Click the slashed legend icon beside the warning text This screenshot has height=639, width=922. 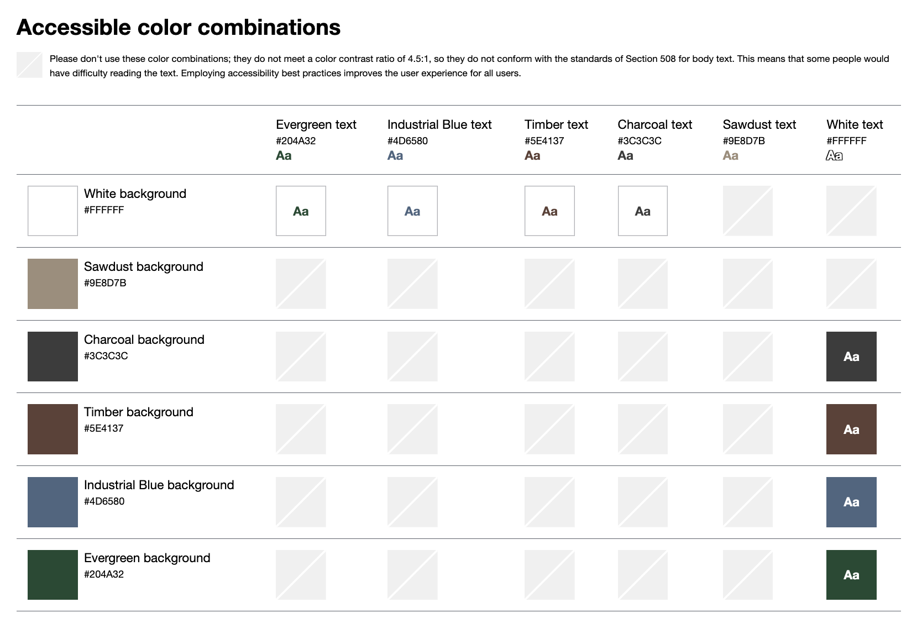[x=29, y=65]
